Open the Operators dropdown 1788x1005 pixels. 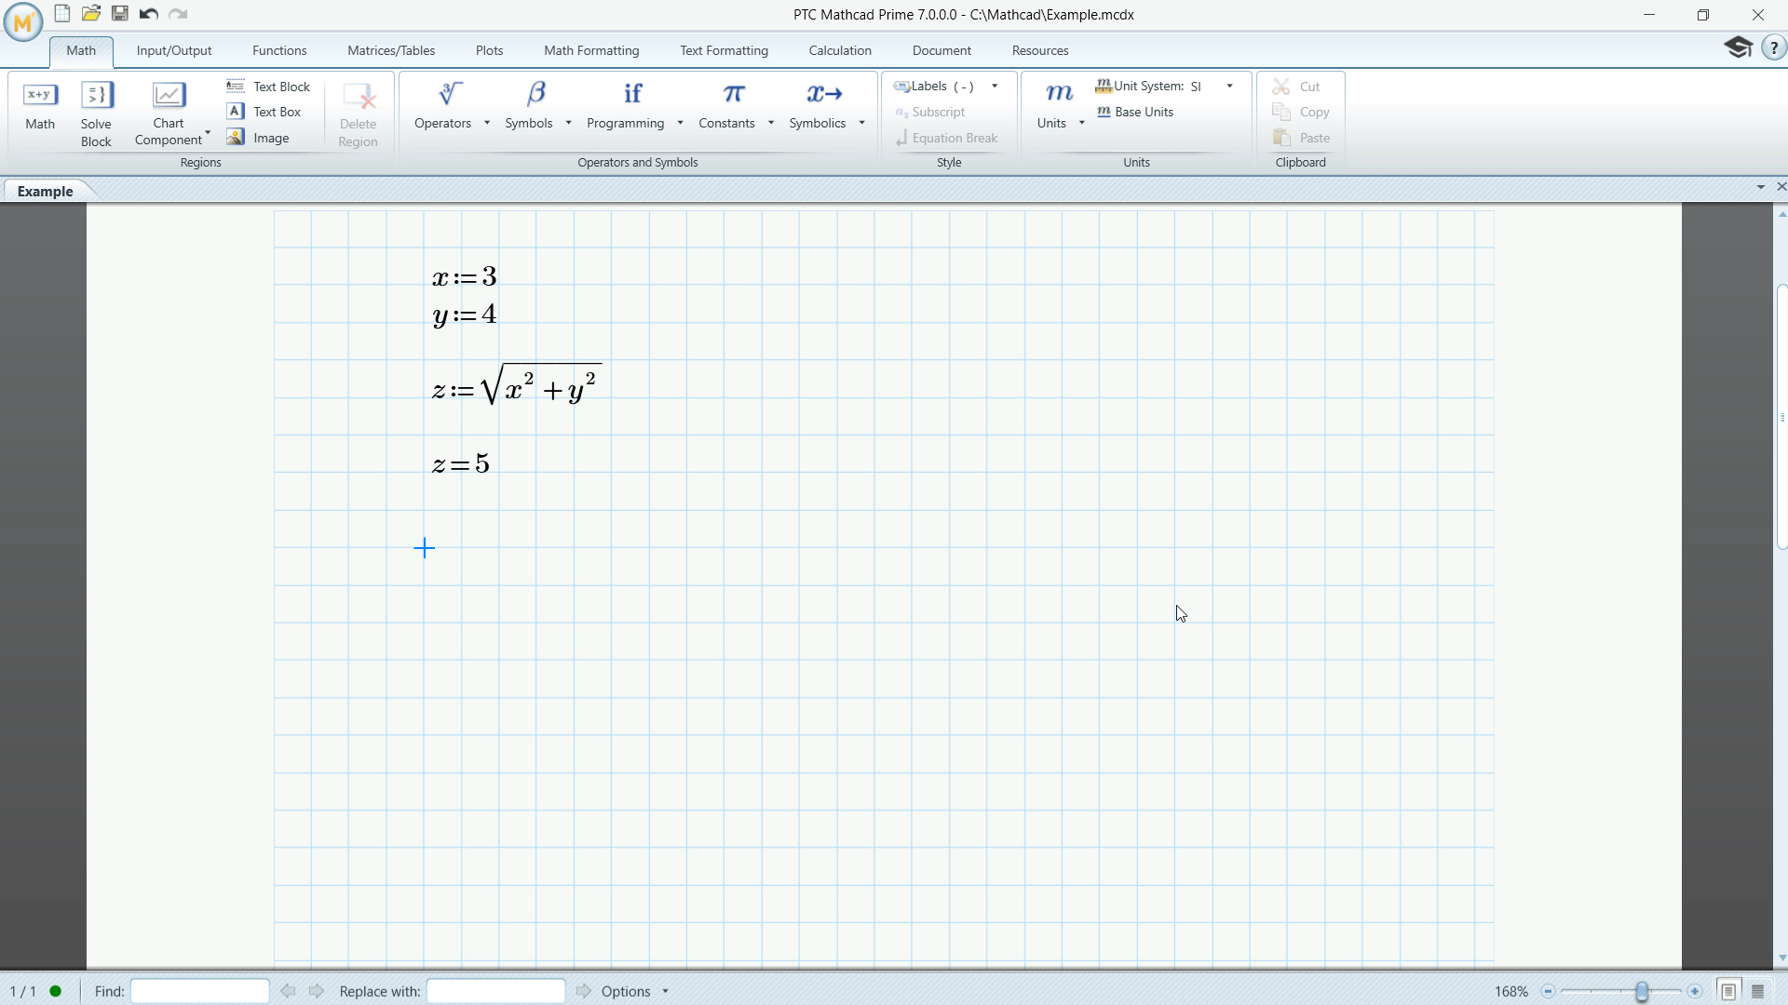click(x=487, y=122)
